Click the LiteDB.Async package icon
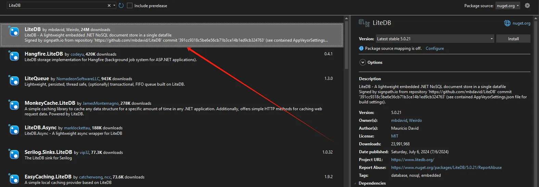Screen dimensions: 539x187 (14, 130)
